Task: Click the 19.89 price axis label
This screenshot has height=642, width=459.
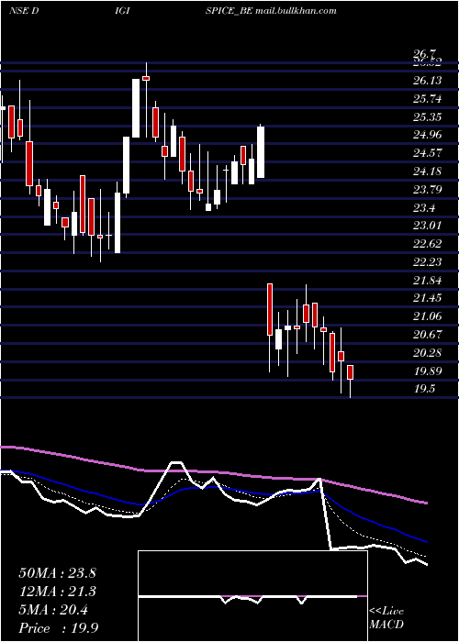Action: pos(428,371)
